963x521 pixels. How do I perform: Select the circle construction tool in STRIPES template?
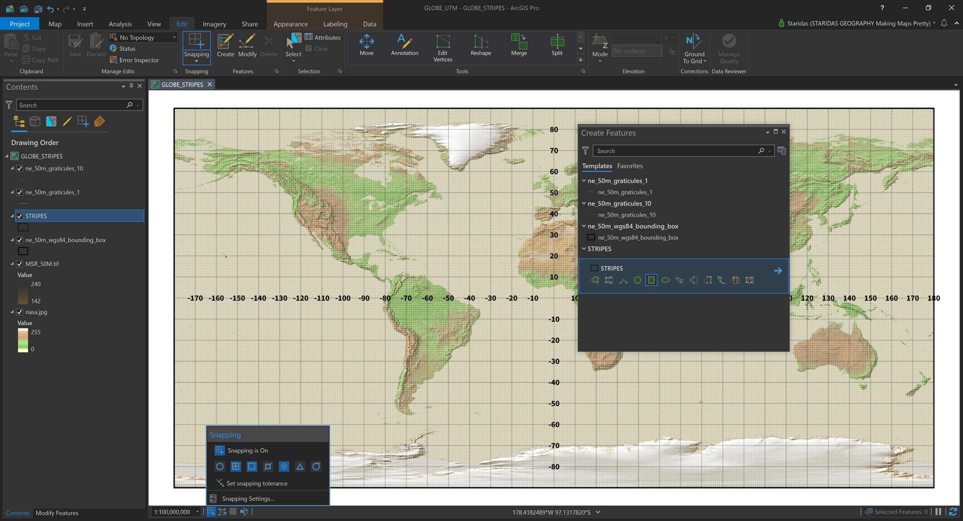[x=637, y=280]
